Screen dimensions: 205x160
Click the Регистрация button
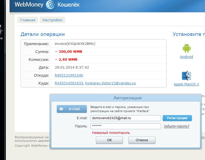(x=177, y=118)
